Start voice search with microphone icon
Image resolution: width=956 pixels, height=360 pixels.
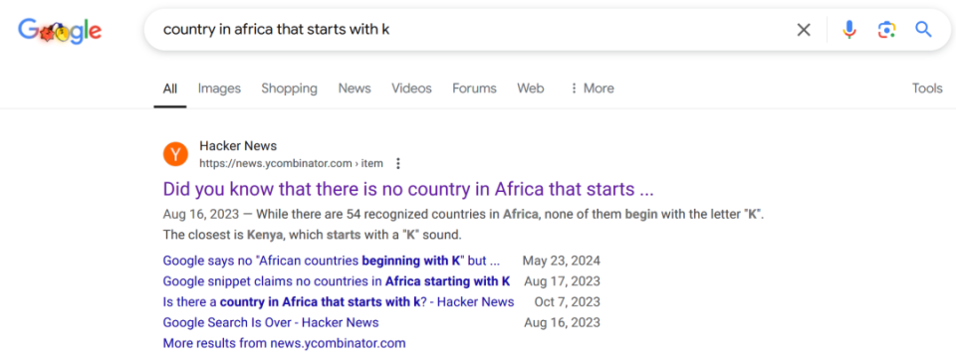[x=848, y=29]
